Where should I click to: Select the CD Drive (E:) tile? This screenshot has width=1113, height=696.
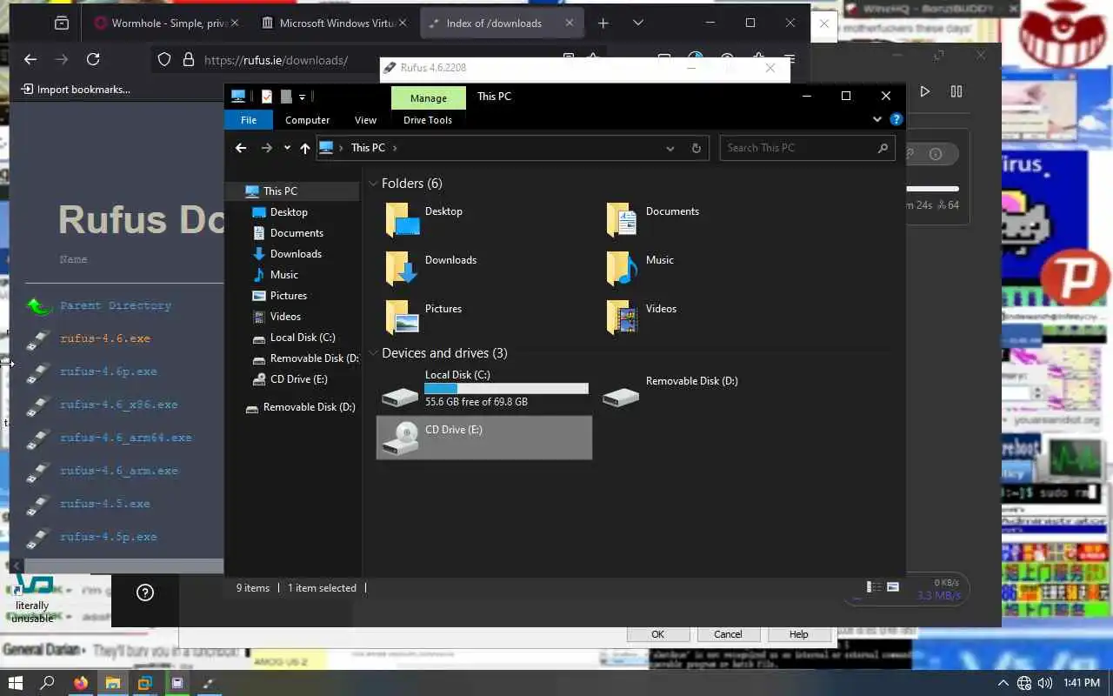[x=484, y=437]
